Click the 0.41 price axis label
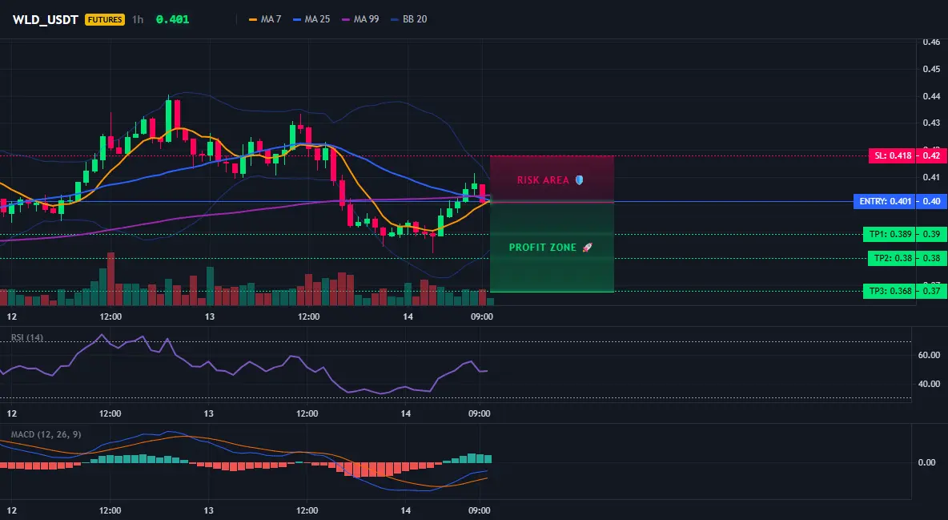This screenshot has height=520, width=948. (931, 177)
